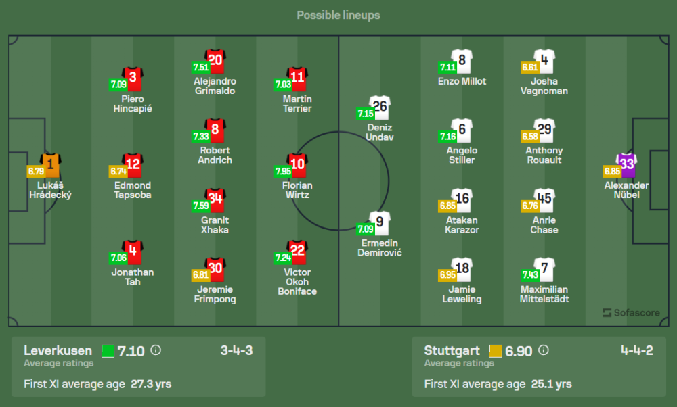Click the Stuttgart team name
Image resolution: width=677 pixels, height=407 pixels.
[452, 350]
